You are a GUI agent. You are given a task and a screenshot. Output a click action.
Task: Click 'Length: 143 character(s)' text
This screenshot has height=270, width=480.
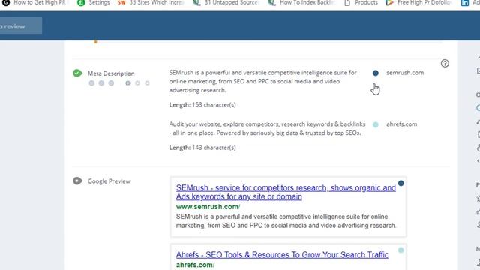point(202,148)
